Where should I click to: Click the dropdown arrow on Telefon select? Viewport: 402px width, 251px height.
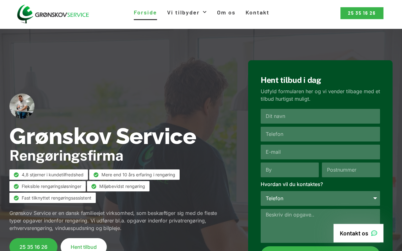[375, 198]
